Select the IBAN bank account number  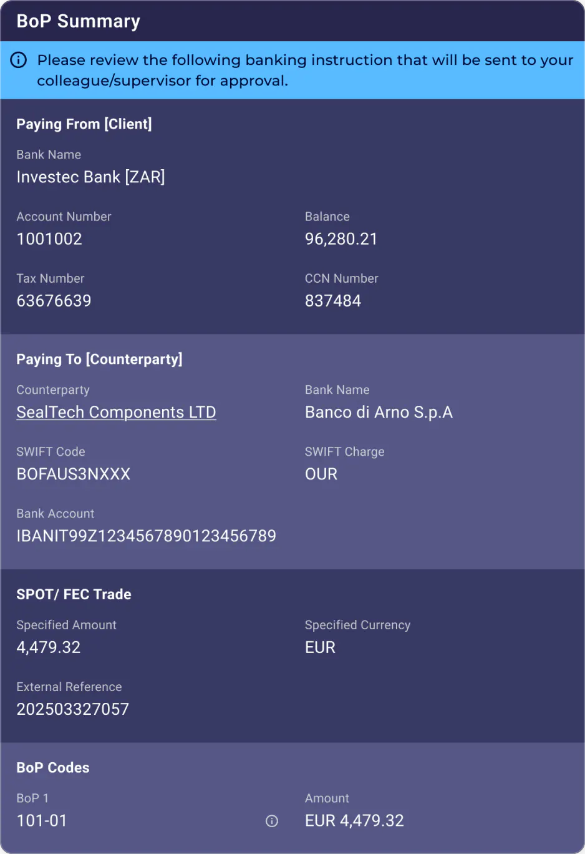click(x=146, y=536)
